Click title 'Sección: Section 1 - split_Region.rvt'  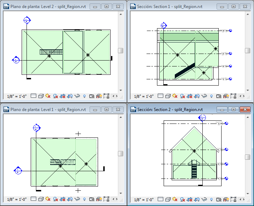point(170,7)
